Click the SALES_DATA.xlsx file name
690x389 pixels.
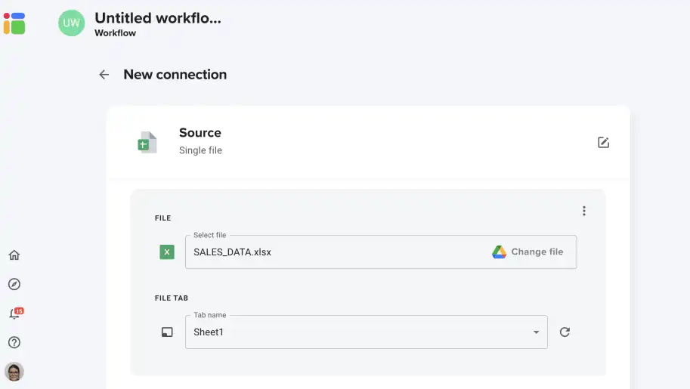[232, 252]
